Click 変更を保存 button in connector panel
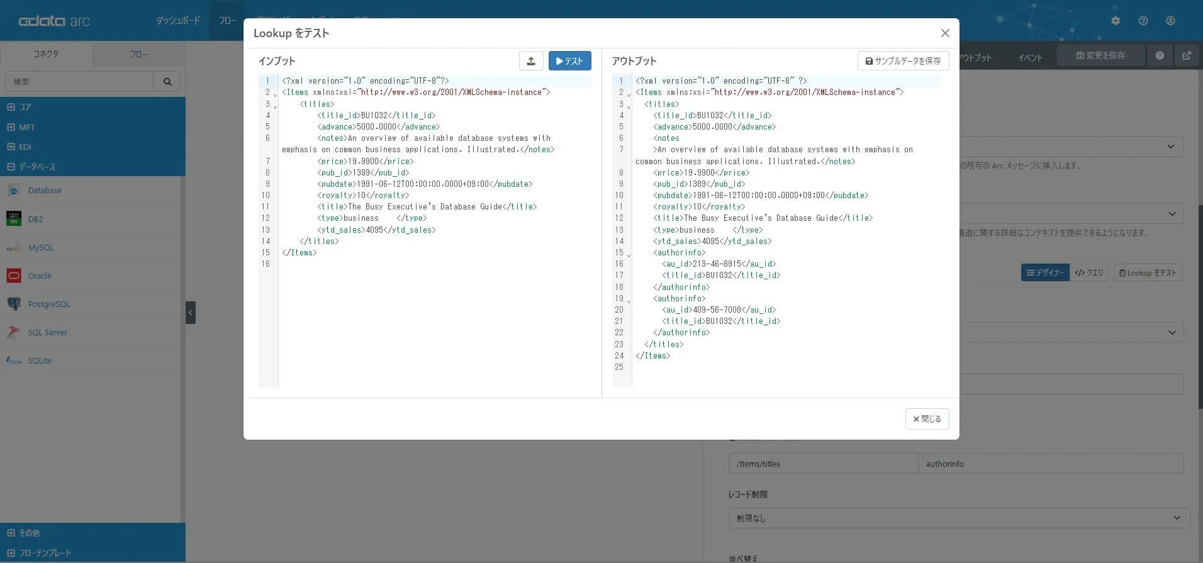 click(x=1100, y=56)
